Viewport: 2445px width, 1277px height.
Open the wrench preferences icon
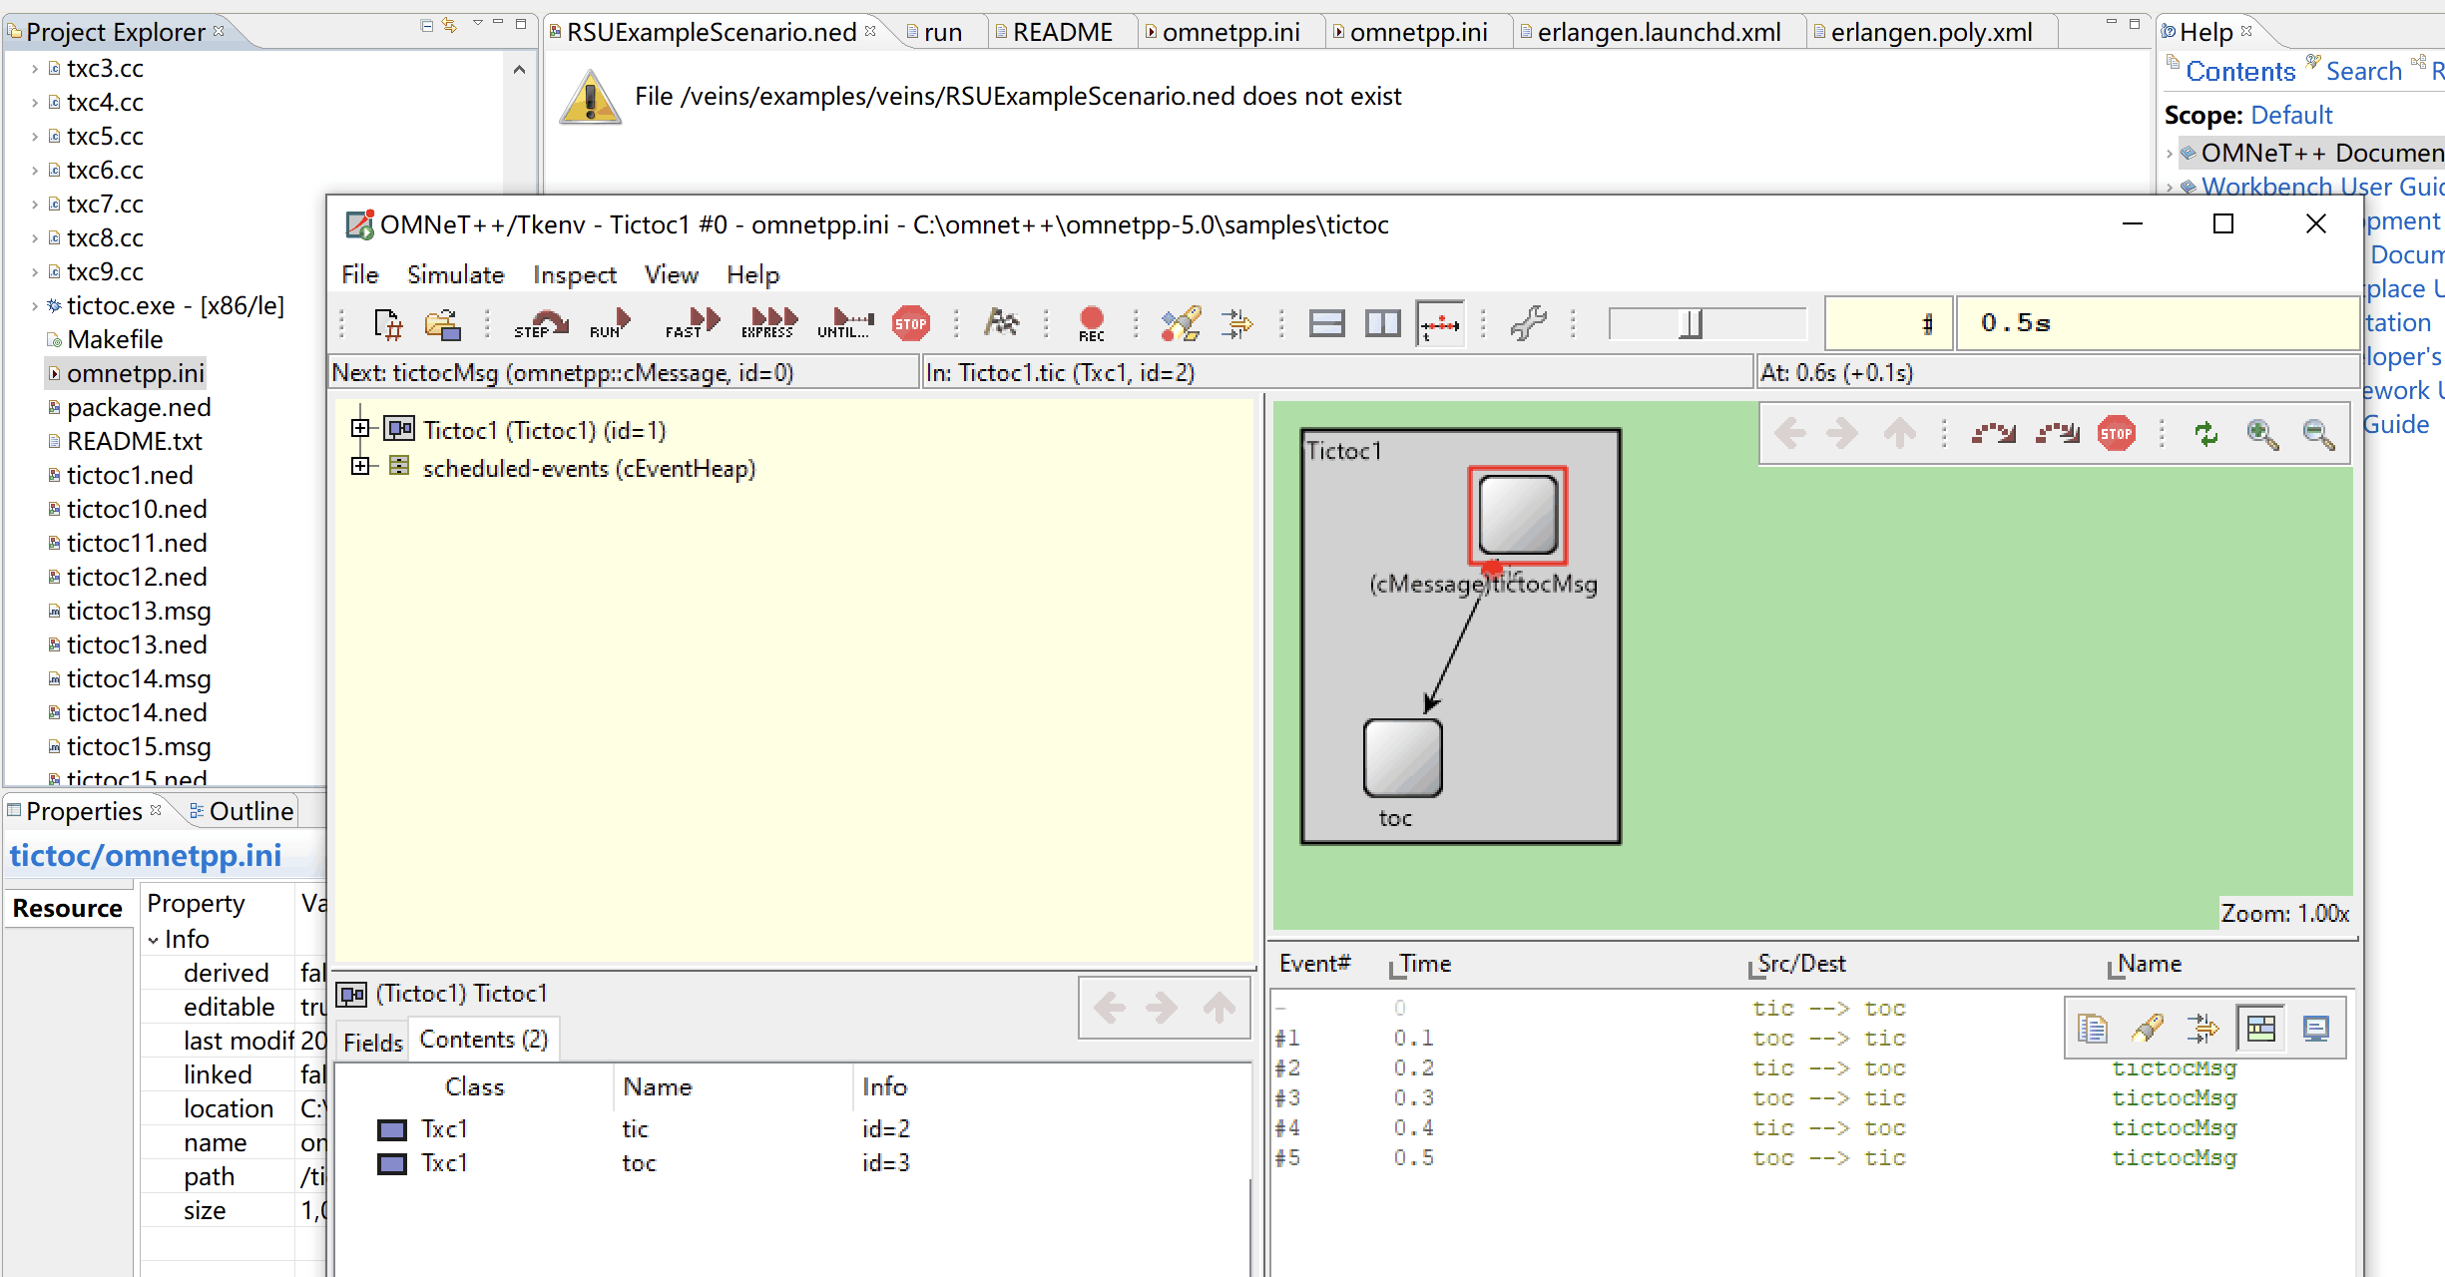coord(1528,323)
